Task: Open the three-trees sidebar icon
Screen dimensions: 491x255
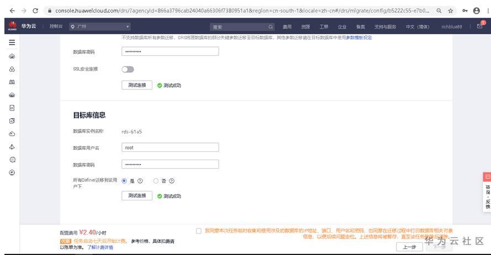Action: pyautogui.click(x=12, y=82)
